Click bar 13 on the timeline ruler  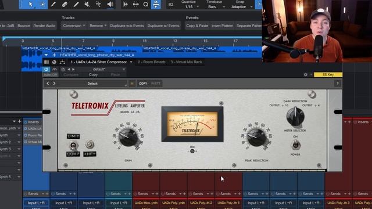point(175,41)
